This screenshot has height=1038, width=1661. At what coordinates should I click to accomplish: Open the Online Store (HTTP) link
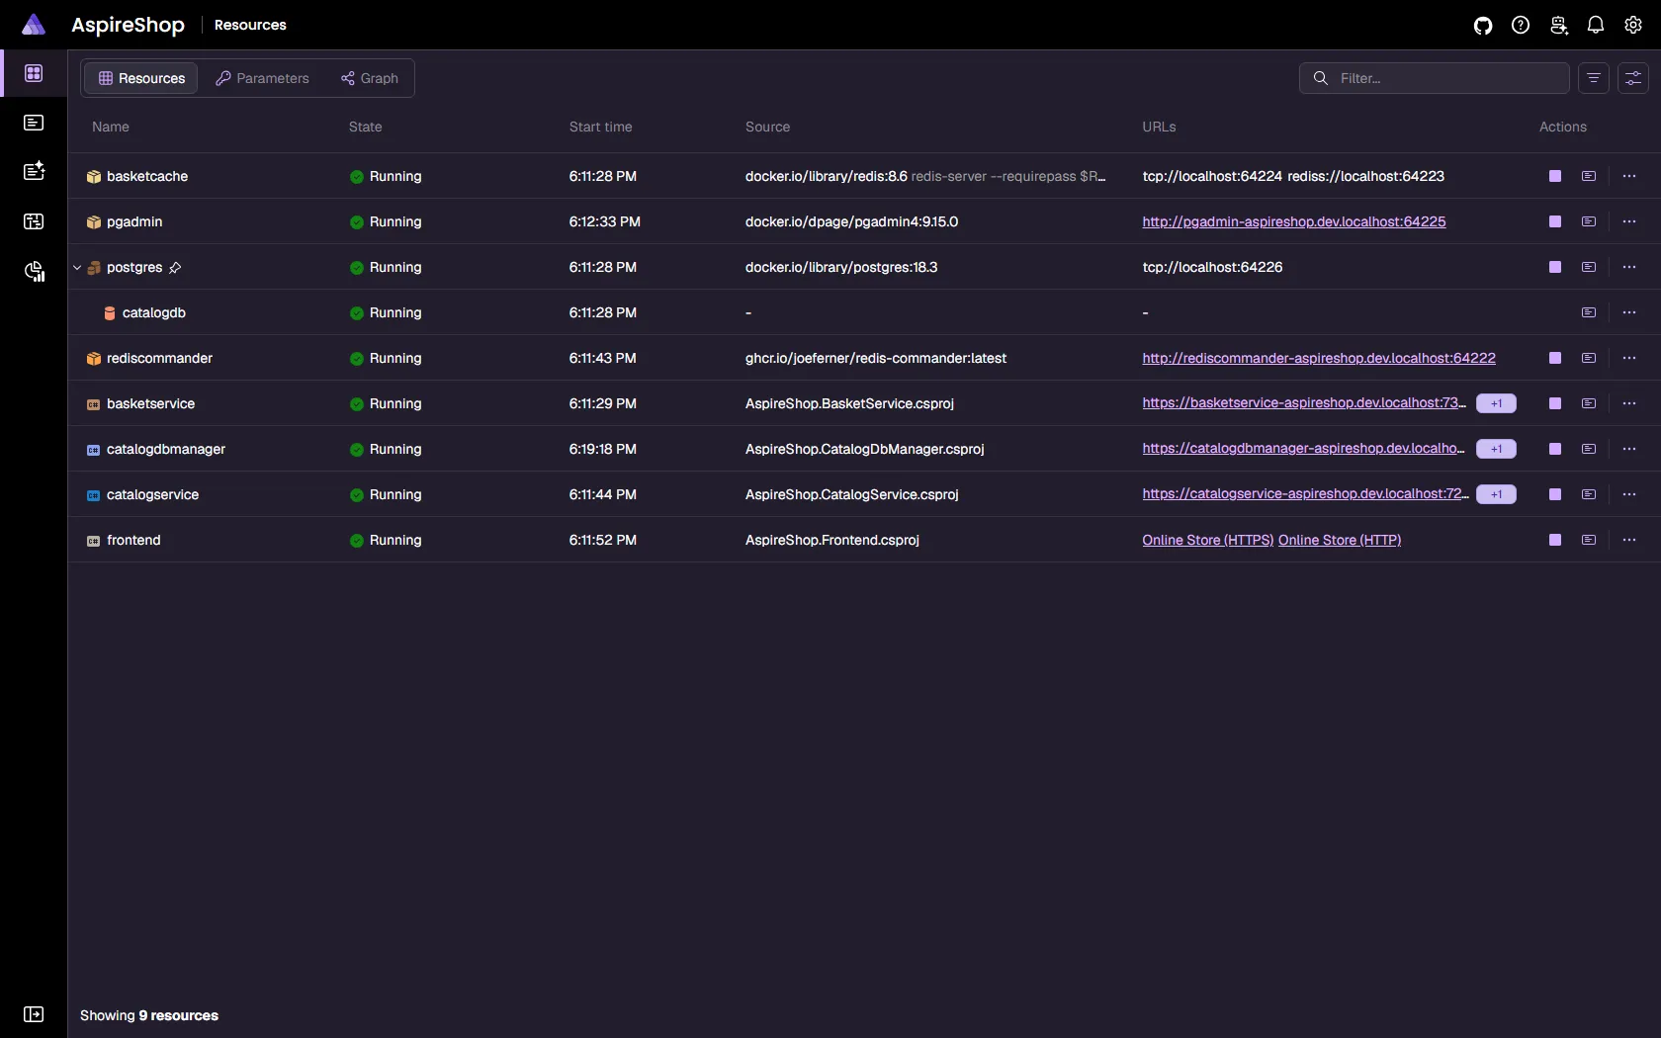(x=1340, y=540)
